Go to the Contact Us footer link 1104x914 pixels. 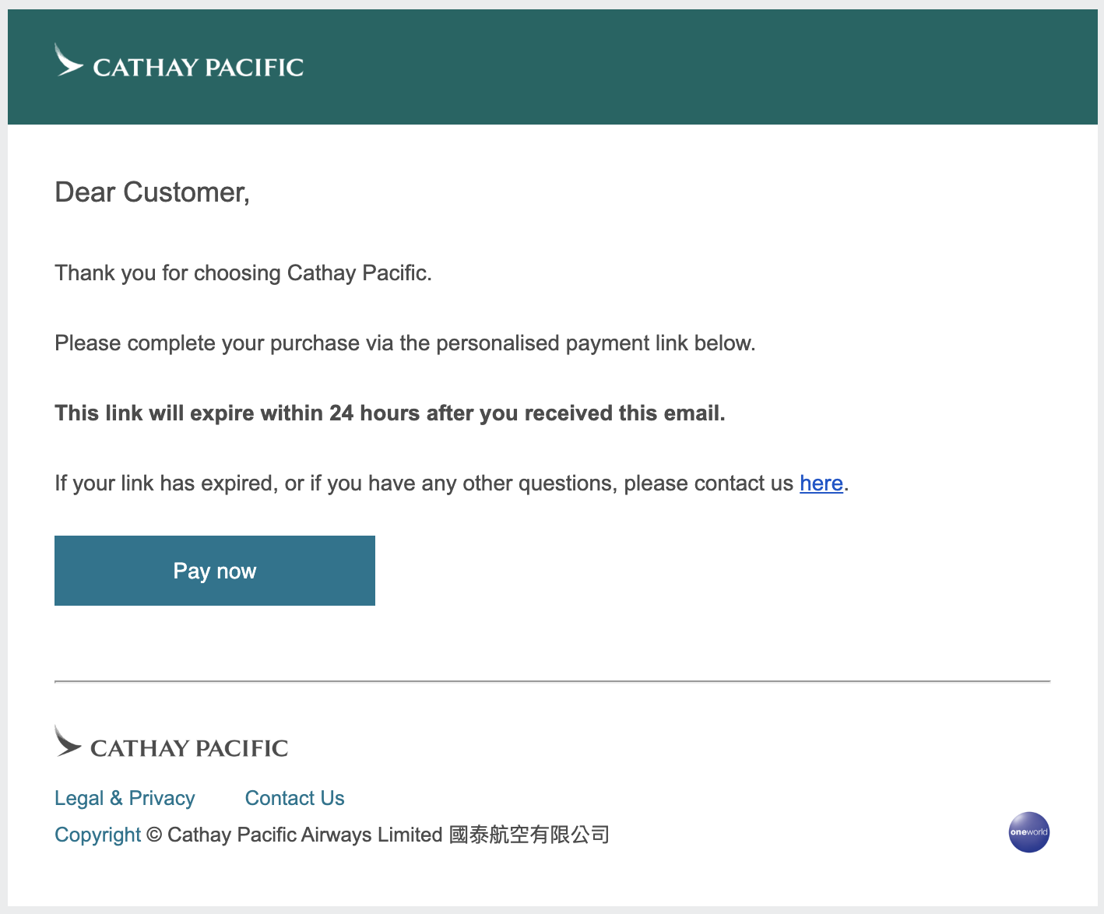pyautogui.click(x=294, y=798)
